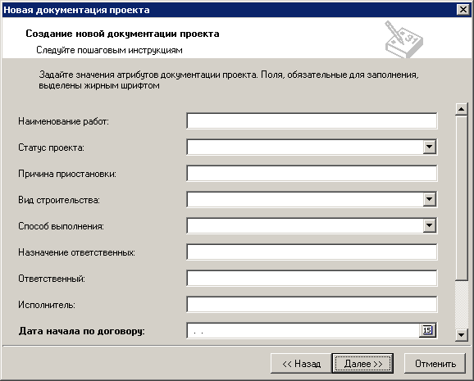Click inside the Статус проекта combo box

305,147
